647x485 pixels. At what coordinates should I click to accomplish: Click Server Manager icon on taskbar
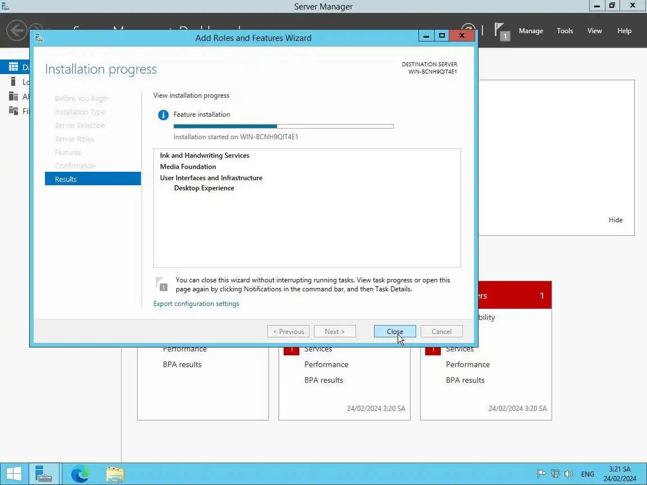coord(44,474)
